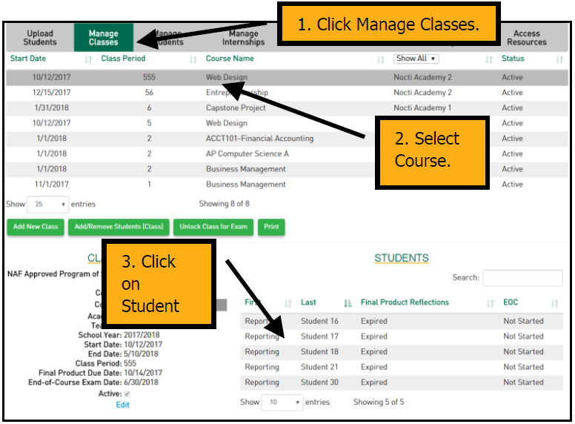Click the Add New Class button
Viewport: 575px width, 424px height.
36,227
